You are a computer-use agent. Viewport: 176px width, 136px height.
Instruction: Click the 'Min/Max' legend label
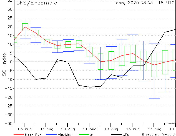(x=65, y=135)
